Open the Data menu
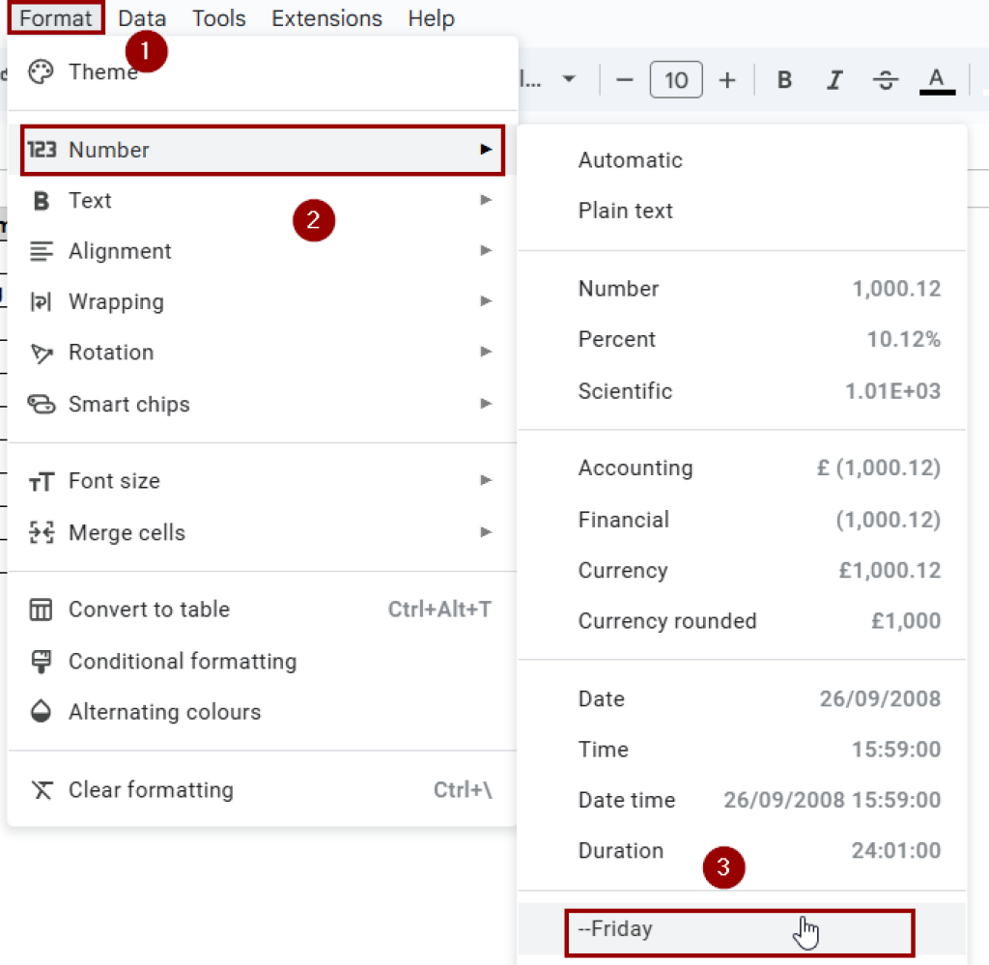Image resolution: width=989 pixels, height=965 pixels. point(142,18)
